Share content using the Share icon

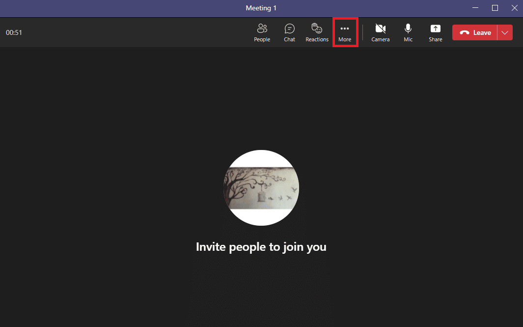click(x=435, y=32)
